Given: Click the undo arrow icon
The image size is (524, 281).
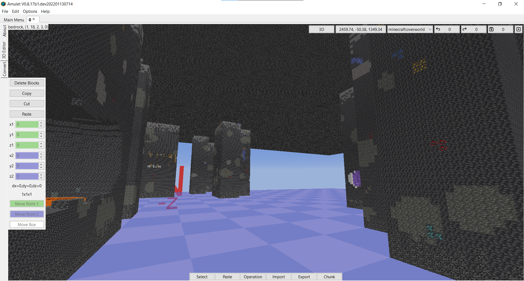Looking at the screenshot, I should click(x=438, y=29).
